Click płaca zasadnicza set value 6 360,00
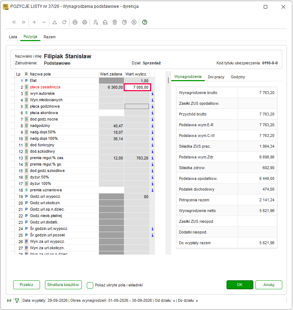Screen dimensions: 293x310 pyautogui.click(x=111, y=87)
